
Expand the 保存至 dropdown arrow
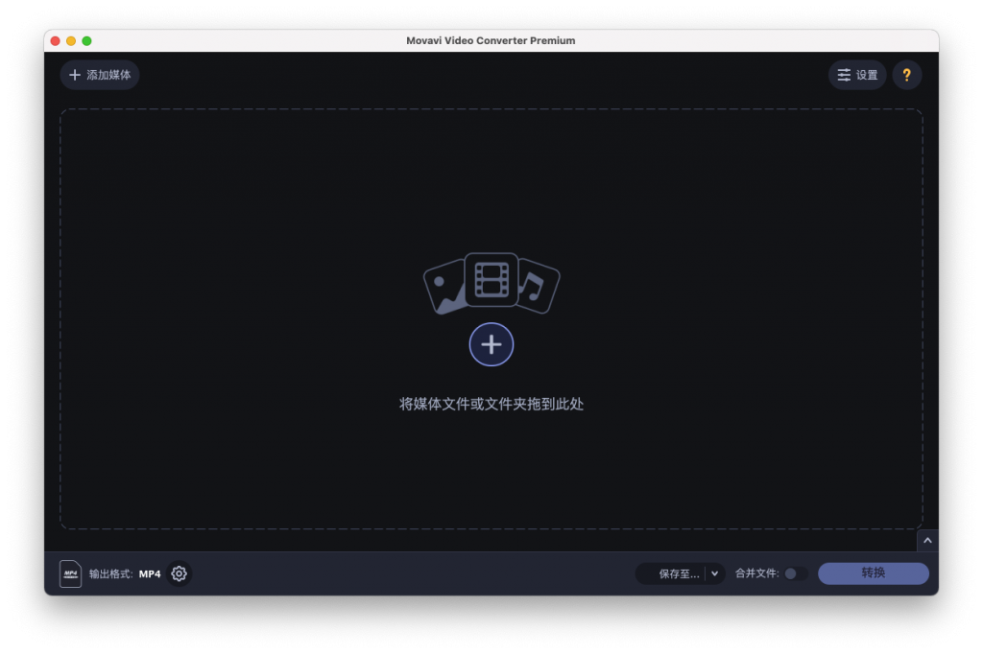click(714, 573)
